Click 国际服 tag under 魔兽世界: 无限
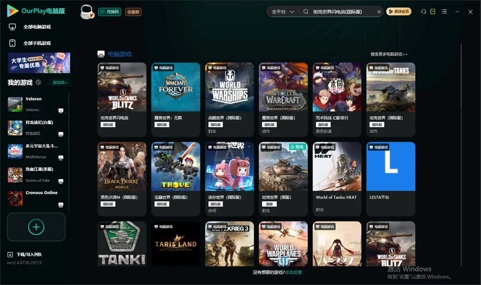The image size is (481, 285). (x=162, y=125)
